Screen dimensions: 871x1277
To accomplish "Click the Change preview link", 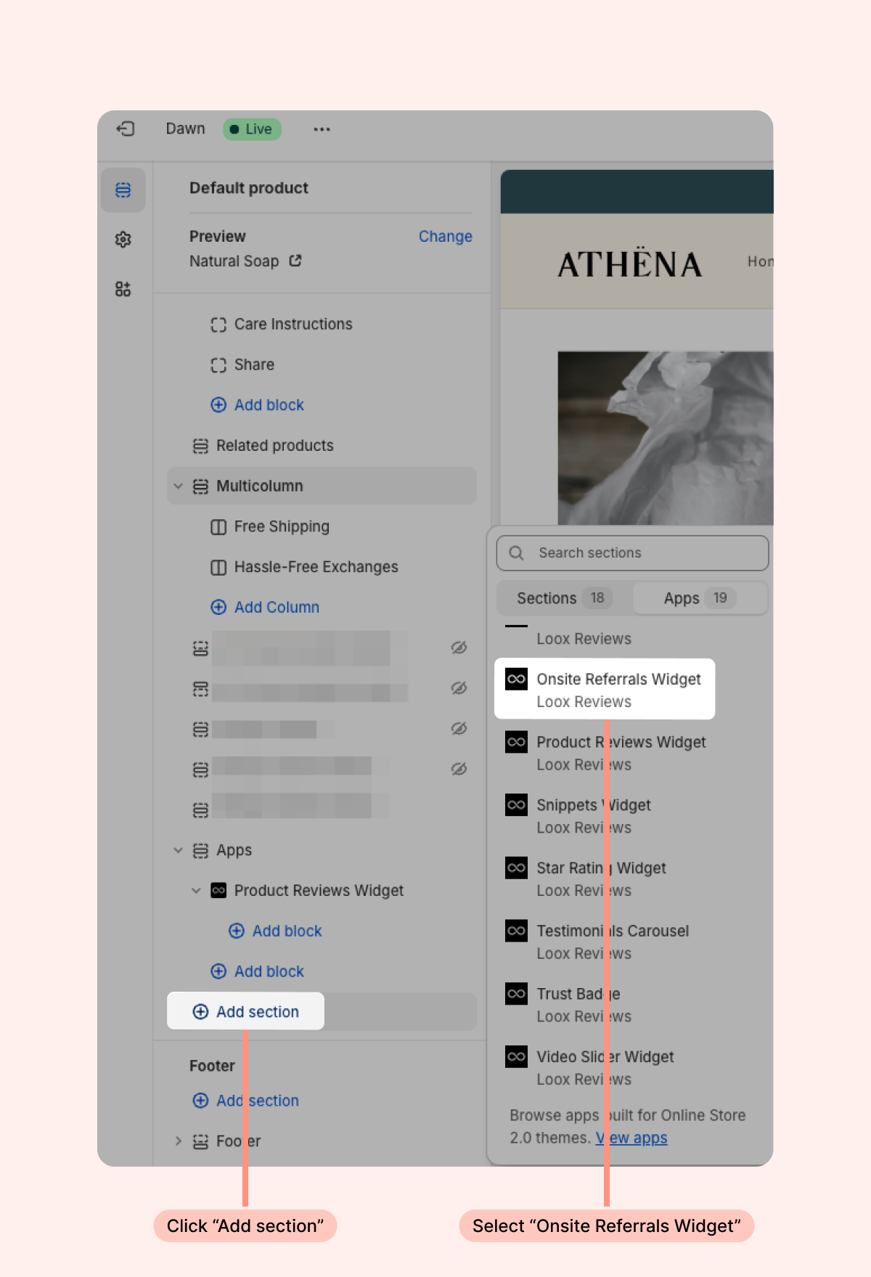I will [x=446, y=237].
